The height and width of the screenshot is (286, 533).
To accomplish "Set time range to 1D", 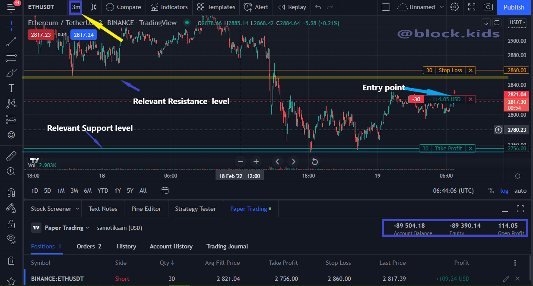I will pyautogui.click(x=35, y=191).
